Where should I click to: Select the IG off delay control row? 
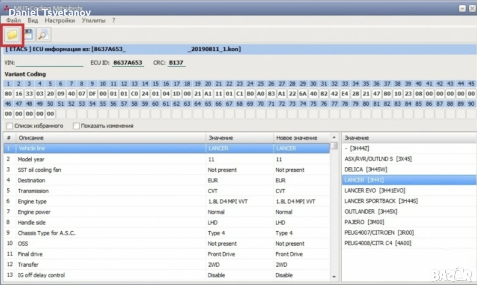167,275
